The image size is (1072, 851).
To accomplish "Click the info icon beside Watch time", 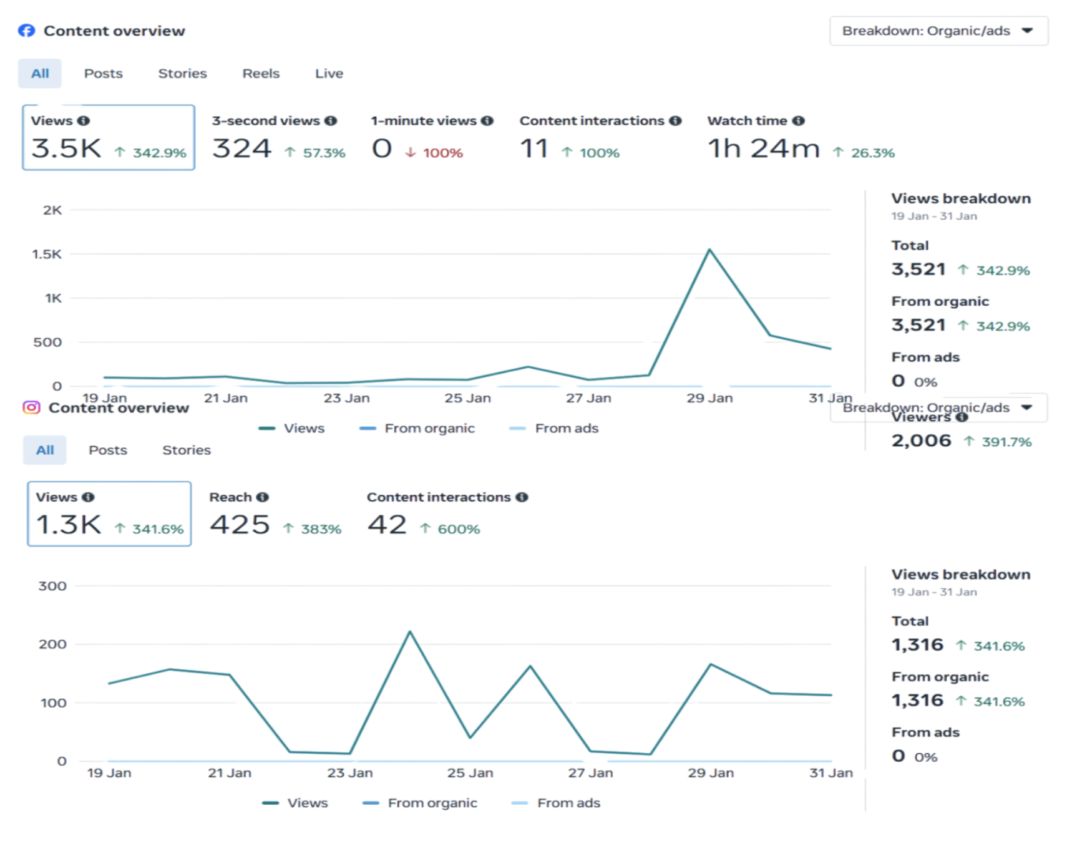I will tap(798, 121).
